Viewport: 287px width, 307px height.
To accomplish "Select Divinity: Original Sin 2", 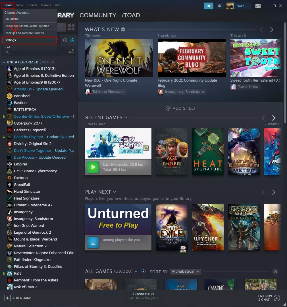I will coord(33,144).
